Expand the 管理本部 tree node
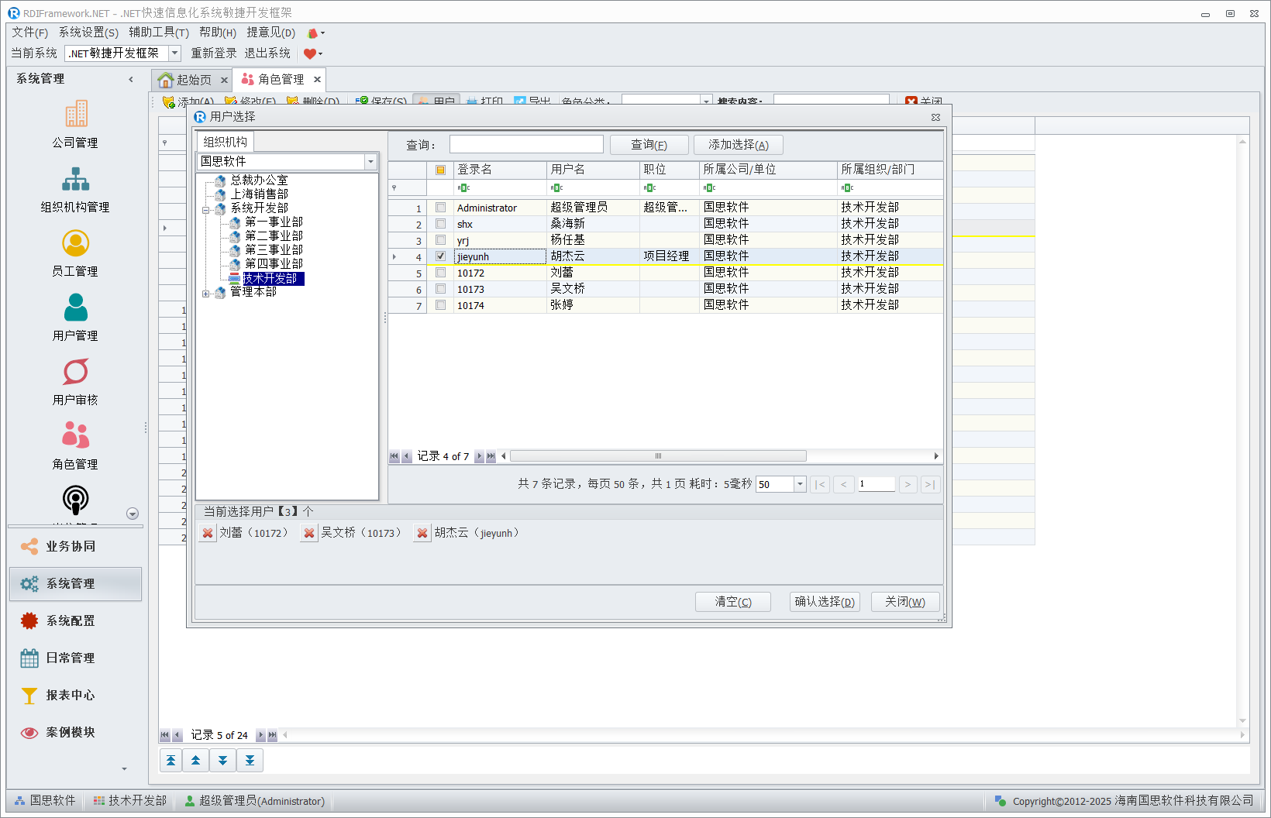 [206, 294]
